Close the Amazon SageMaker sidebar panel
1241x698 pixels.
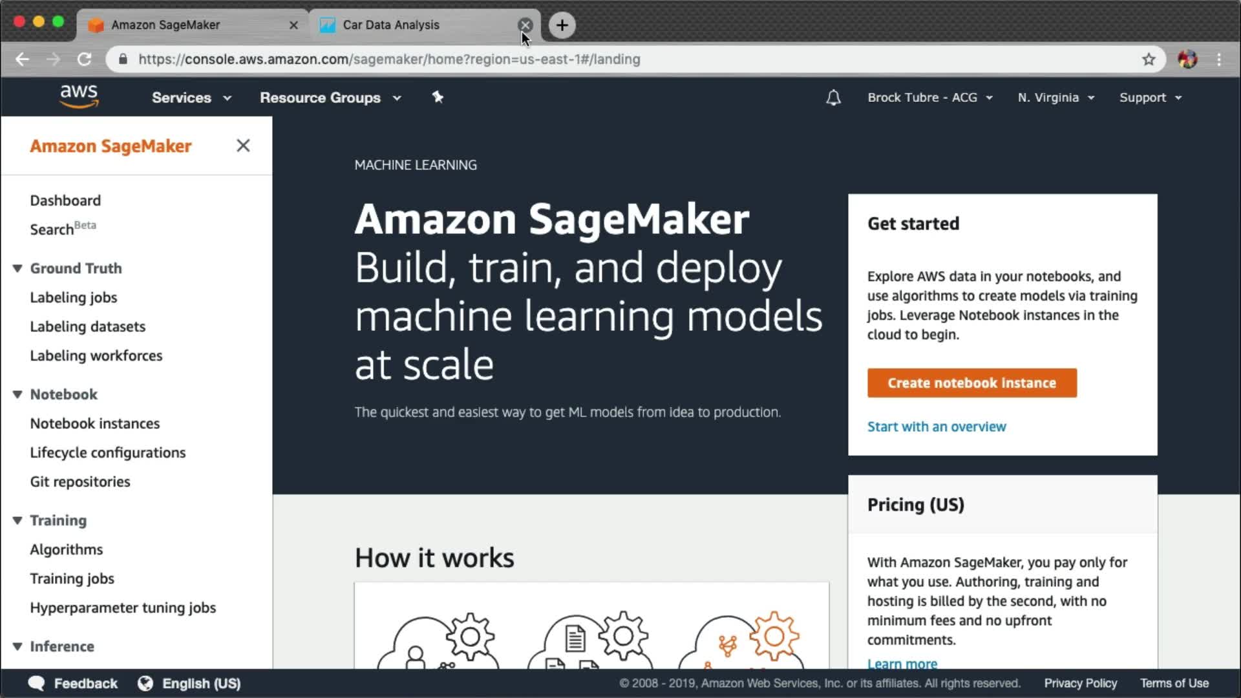coord(243,145)
